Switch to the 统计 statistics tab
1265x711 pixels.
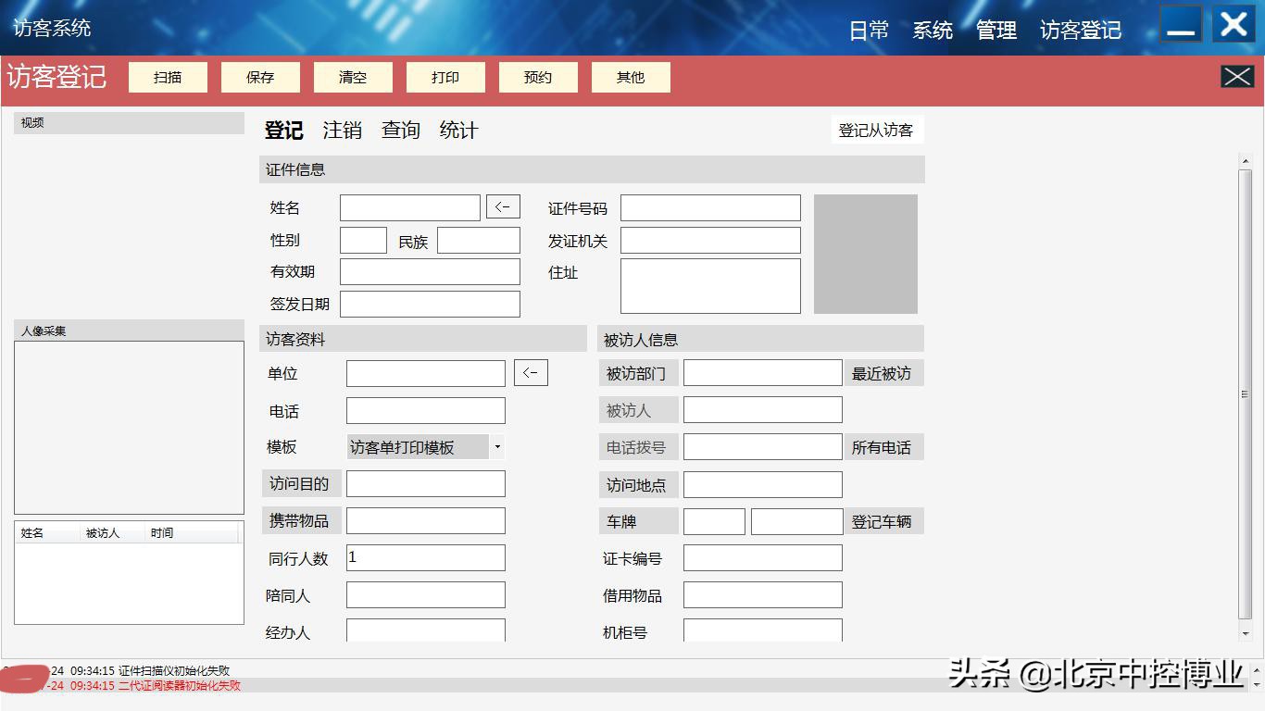[457, 131]
